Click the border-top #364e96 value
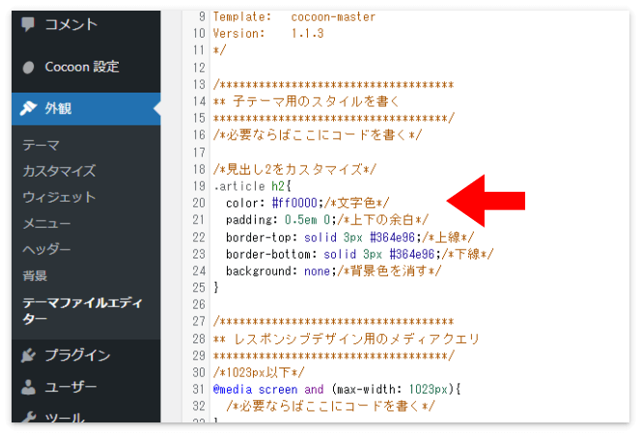 (393, 237)
